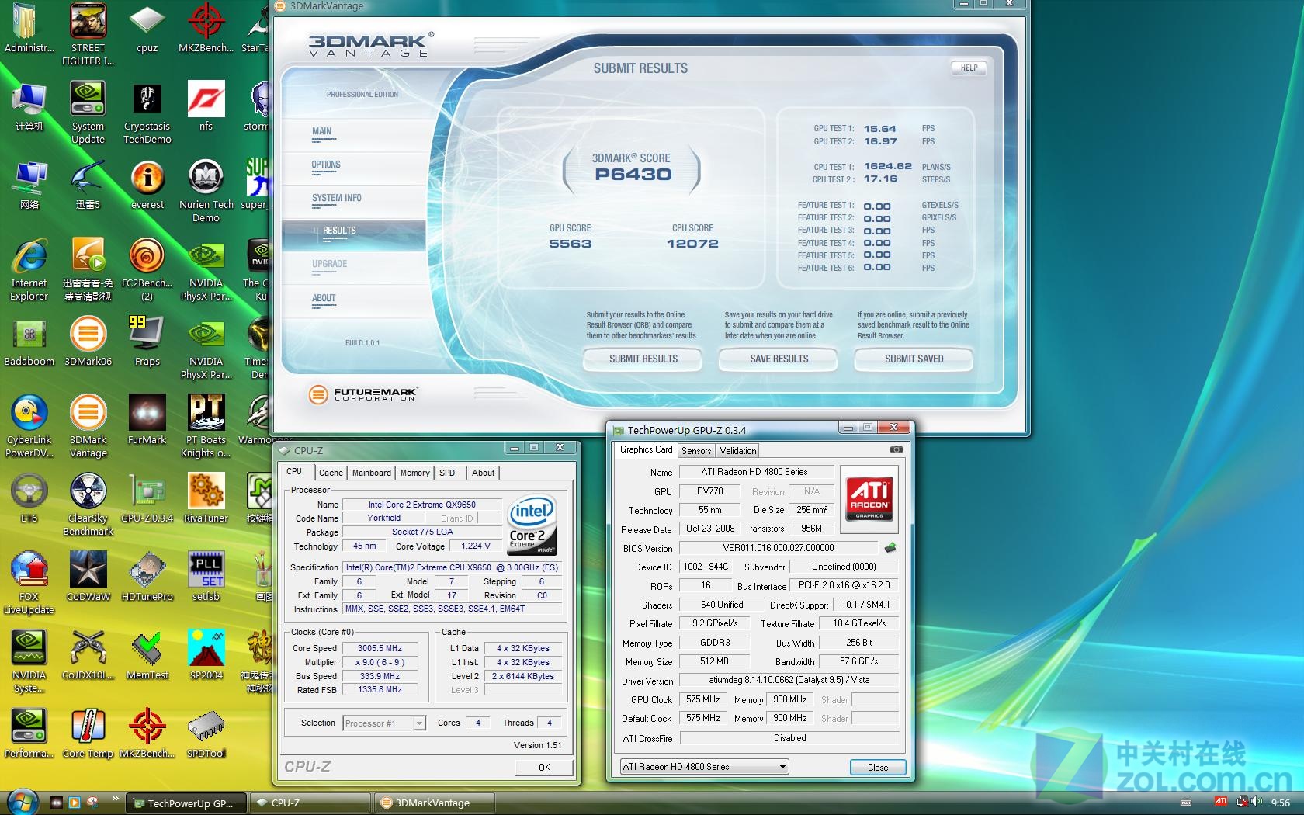Open the everest desktop icon
The height and width of the screenshot is (815, 1304).
click(x=147, y=185)
